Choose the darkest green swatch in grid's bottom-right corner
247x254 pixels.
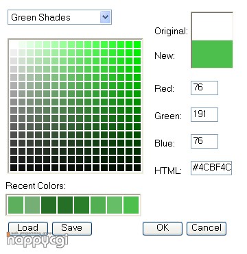(x=137, y=168)
